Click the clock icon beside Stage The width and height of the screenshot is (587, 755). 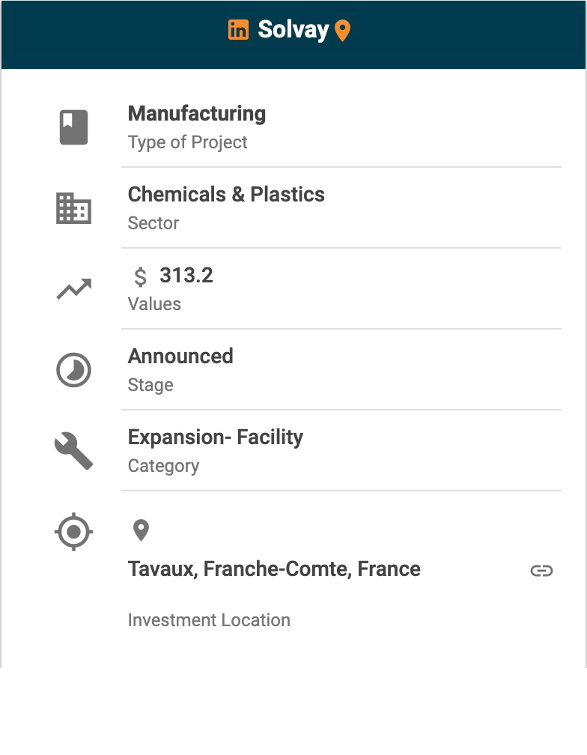click(73, 370)
